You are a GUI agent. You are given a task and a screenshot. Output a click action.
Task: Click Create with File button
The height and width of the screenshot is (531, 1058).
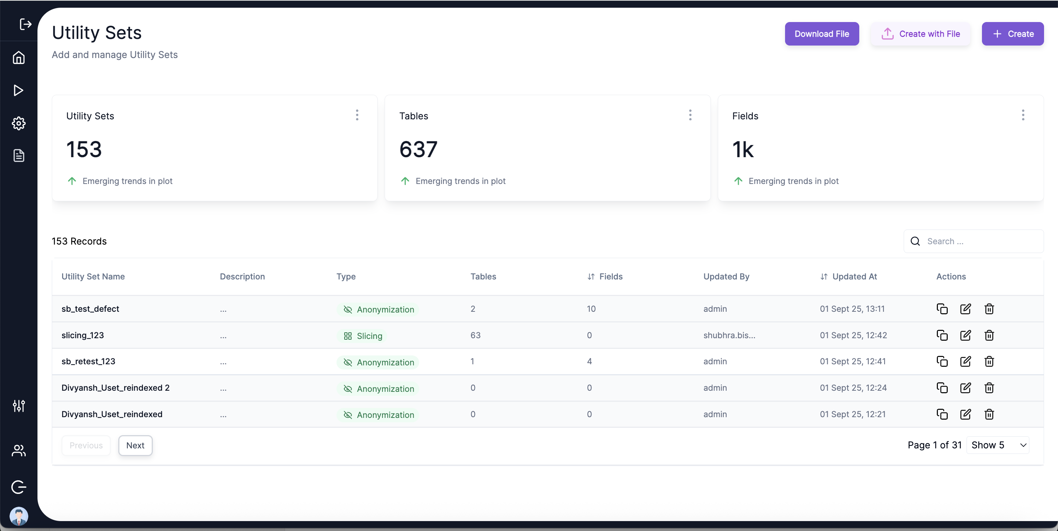coord(920,34)
